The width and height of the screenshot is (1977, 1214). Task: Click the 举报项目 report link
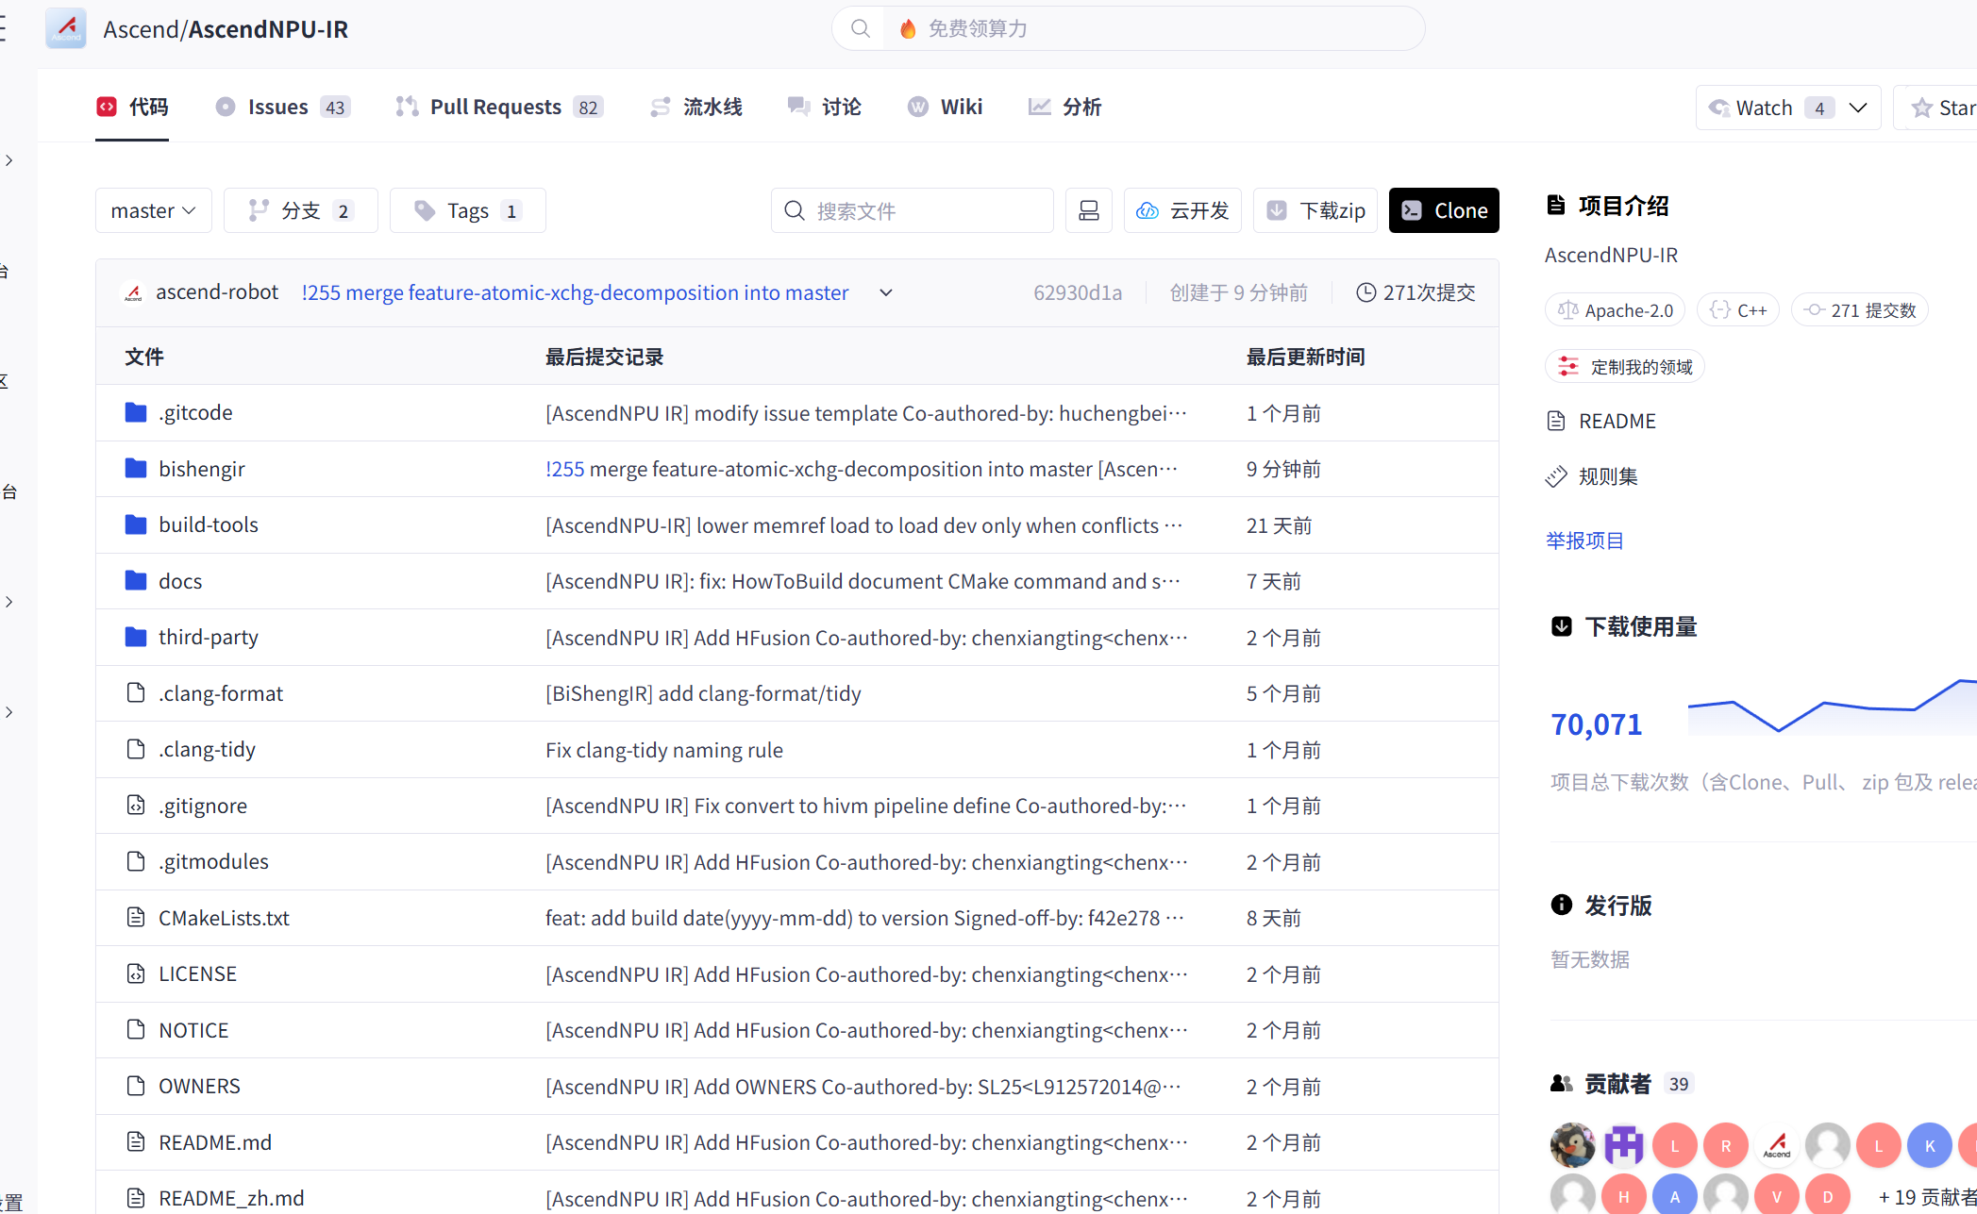pos(1584,540)
